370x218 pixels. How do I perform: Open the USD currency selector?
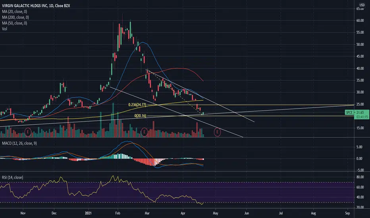(x=362, y=5)
